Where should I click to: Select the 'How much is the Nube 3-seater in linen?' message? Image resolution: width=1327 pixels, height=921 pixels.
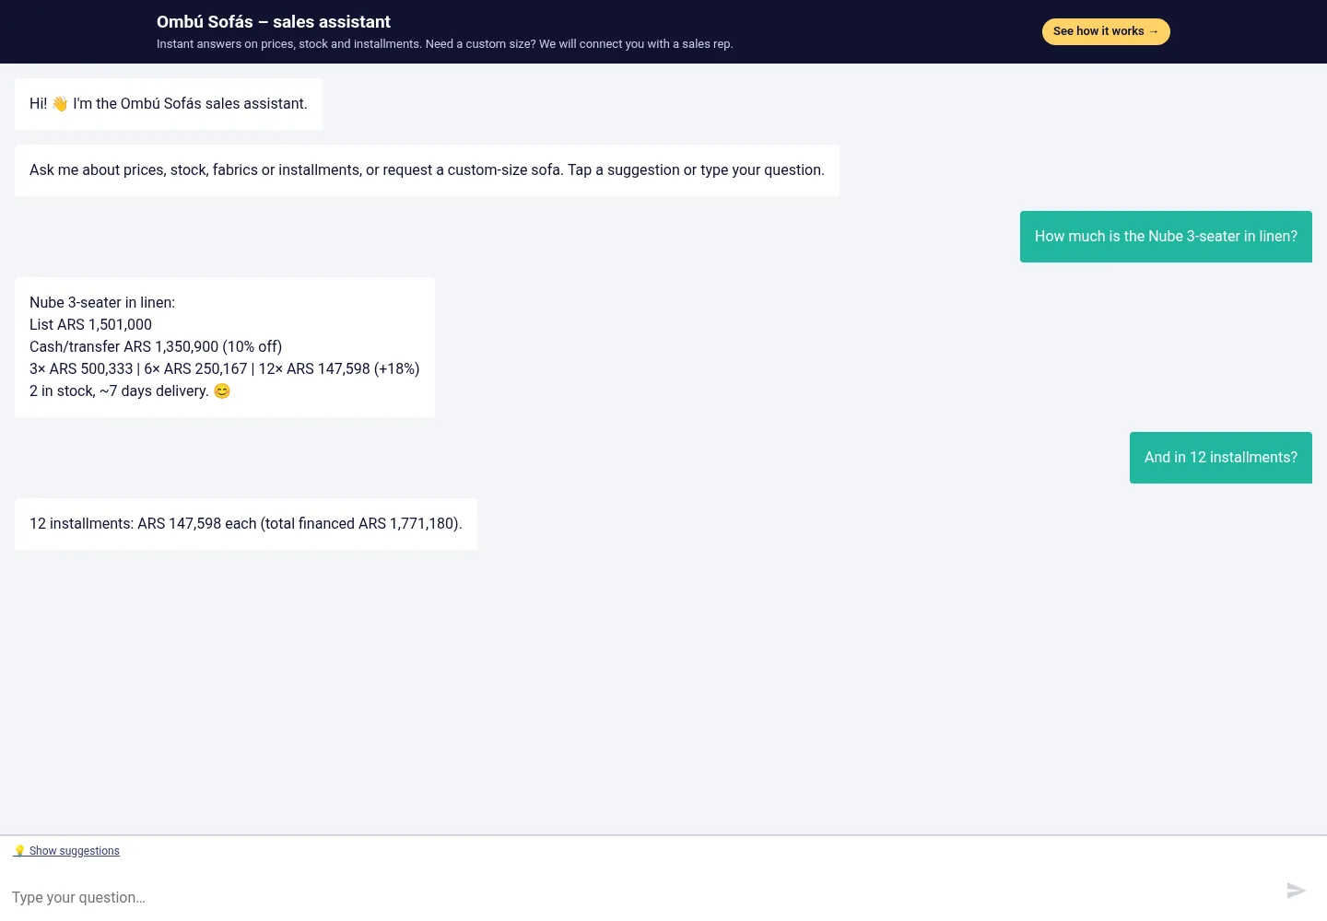pos(1166,237)
